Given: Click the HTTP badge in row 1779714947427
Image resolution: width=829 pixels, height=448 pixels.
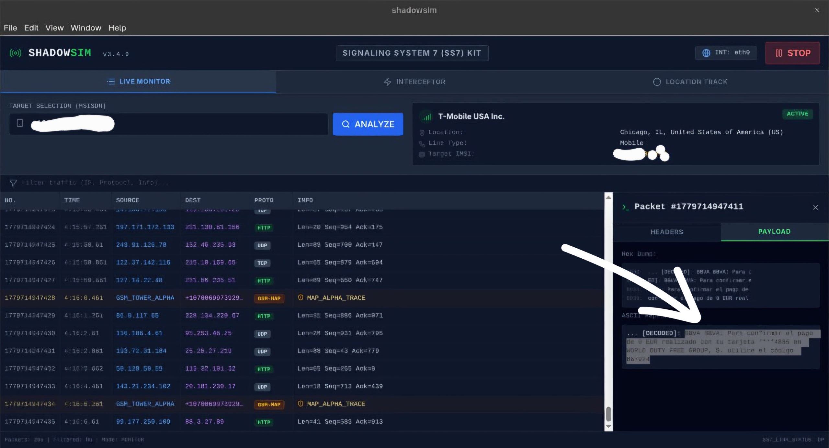Looking at the screenshot, I should [x=264, y=281].
